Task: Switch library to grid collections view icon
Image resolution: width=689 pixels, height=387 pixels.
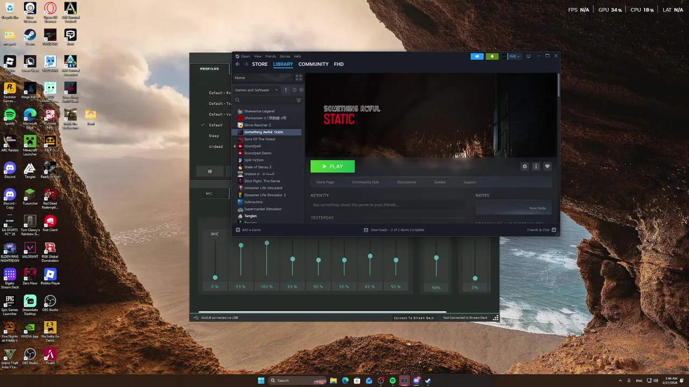Action: pos(299,77)
